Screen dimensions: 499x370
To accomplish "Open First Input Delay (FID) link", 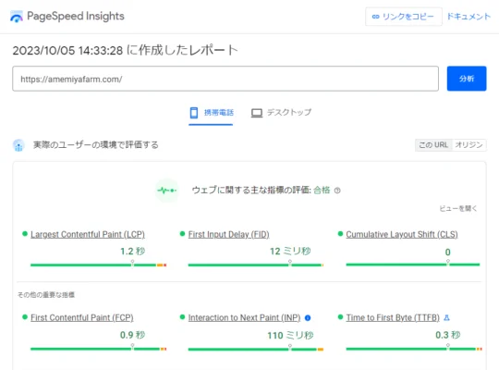I will (x=228, y=235).
